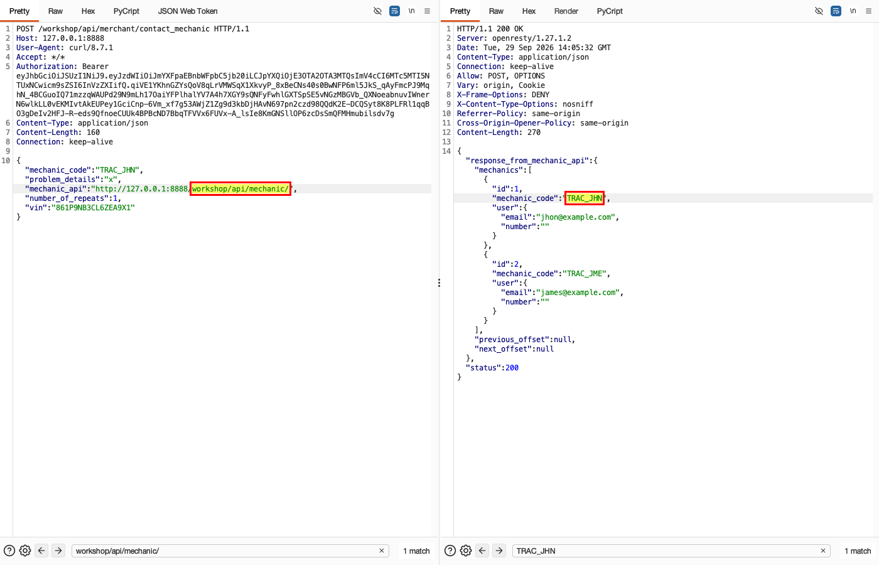Toggle response word wrap icon
Screen dimensions: 879x565
click(x=836, y=11)
